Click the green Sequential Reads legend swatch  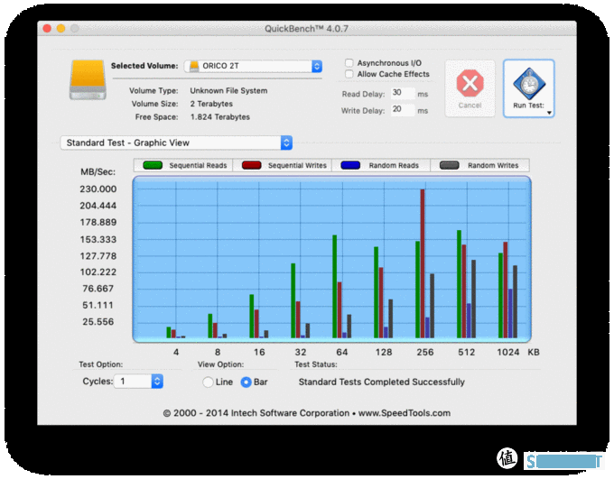(153, 165)
